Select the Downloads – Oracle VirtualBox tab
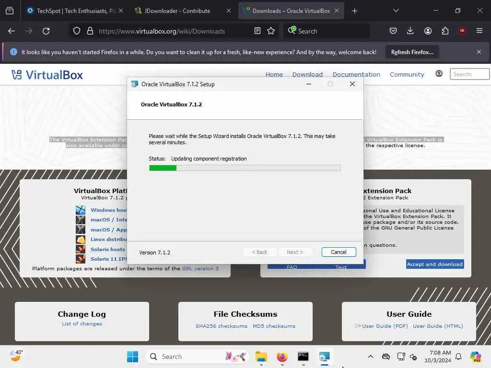The width and height of the screenshot is (491, 368). (291, 11)
